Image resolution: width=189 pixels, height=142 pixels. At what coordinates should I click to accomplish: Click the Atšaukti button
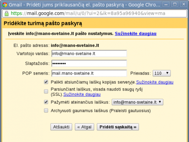pos(61,127)
